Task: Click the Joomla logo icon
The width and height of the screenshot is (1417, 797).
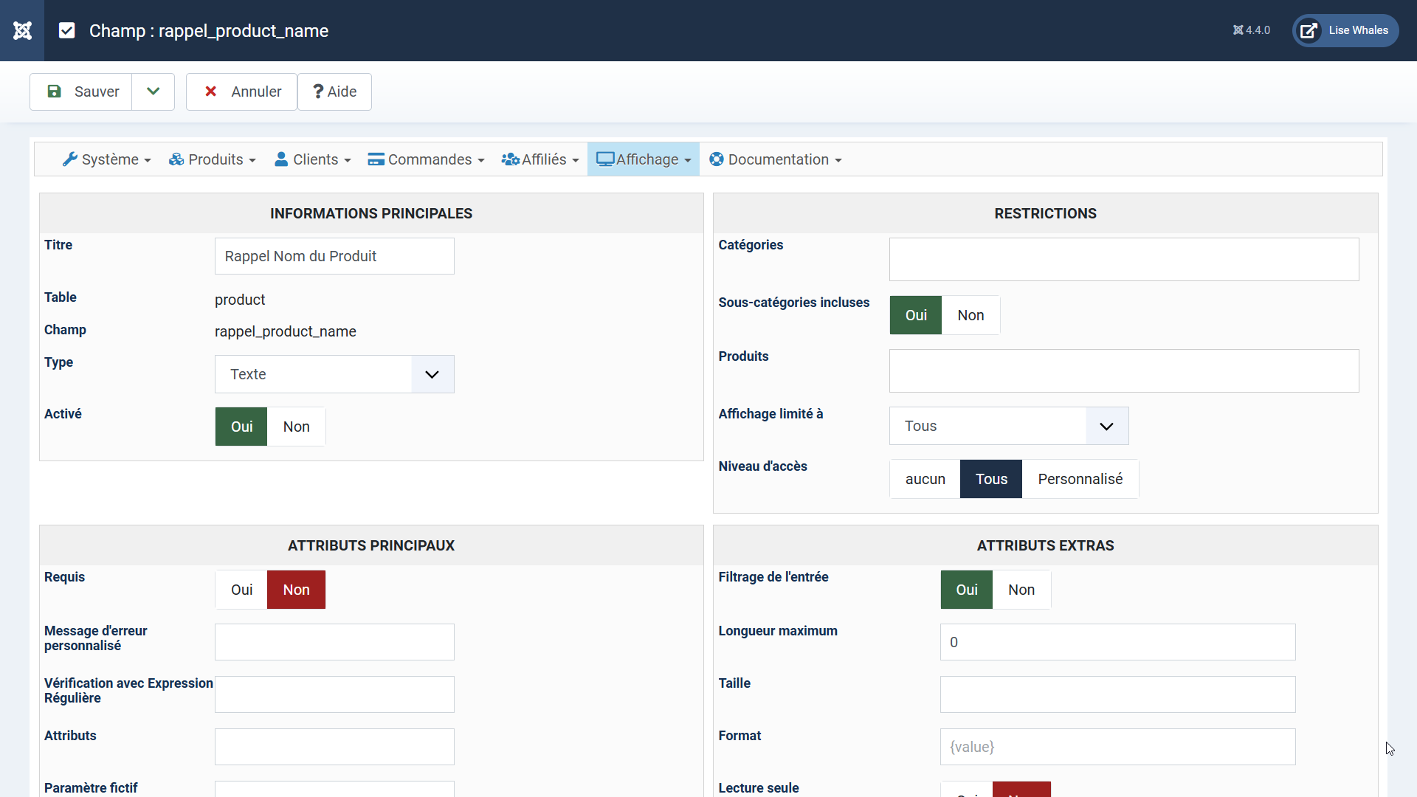Action: [x=22, y=30]
